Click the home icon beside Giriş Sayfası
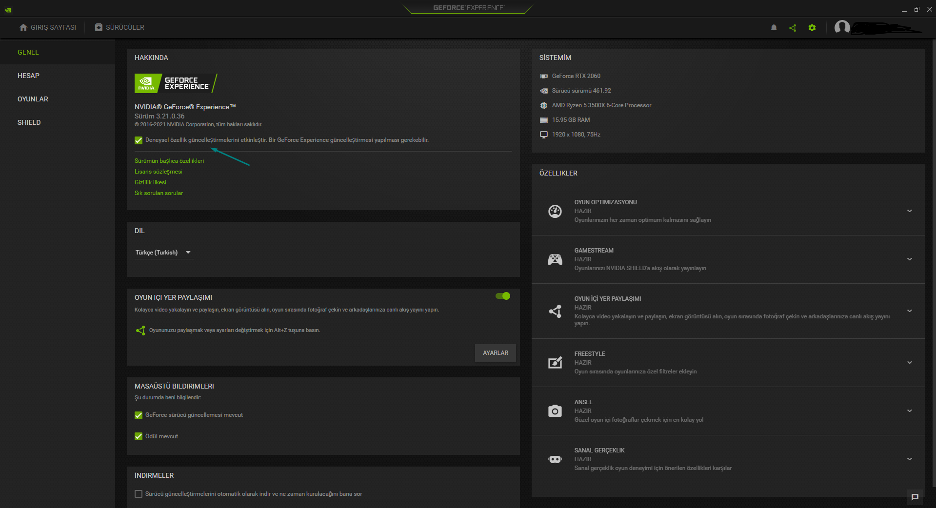 23,27
